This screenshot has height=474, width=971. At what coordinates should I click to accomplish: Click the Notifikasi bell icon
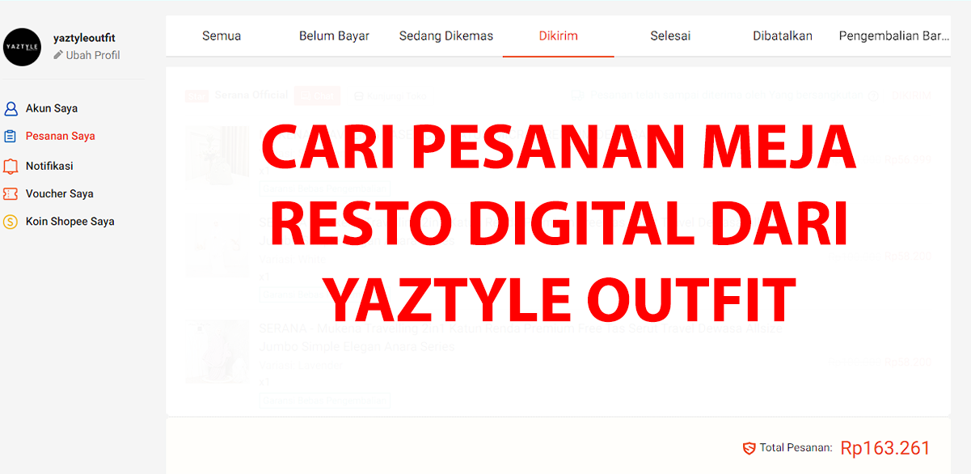coord(11,166)
